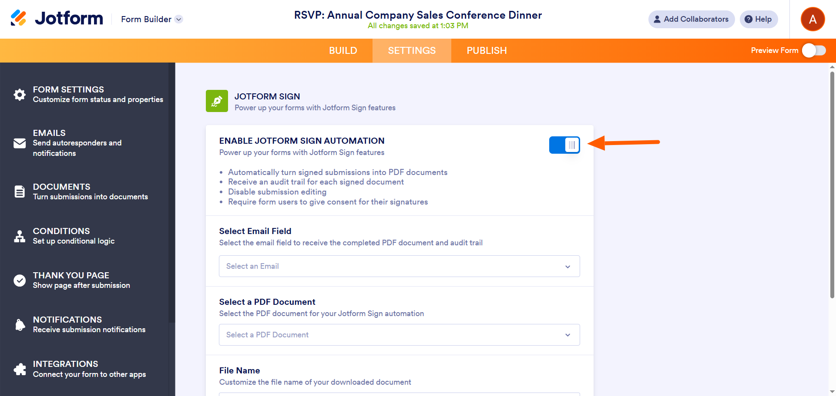Expand the Select an Email dropdown
The height and width of the screenshot is (396, 836).
click(399, 266)
